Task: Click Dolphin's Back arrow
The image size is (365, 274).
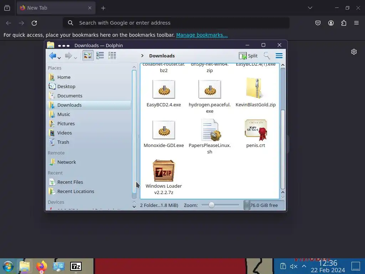Action: click(x=53, y=56)
